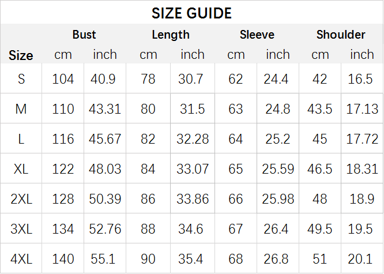Click the 46.5 shoulder cm cell
The width and height of the screenshot is (384, 274).
320,169
